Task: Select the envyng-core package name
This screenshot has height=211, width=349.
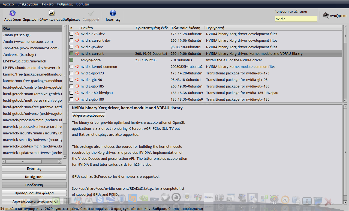Action: [91, 60]
